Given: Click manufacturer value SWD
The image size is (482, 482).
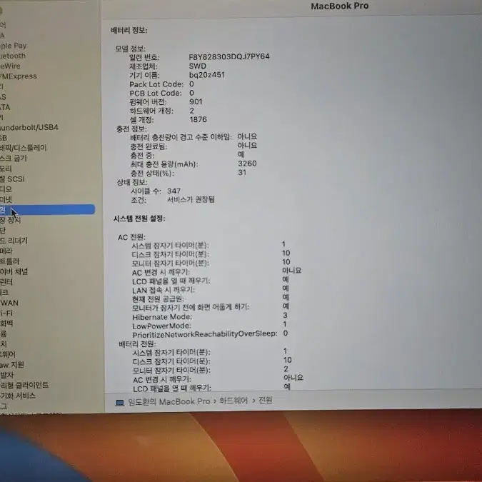Looking at the screenshot, I should point(198,66).
